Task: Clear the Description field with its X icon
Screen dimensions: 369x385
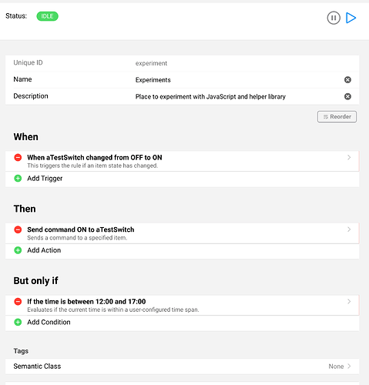Action: click(x=347, y=96)
